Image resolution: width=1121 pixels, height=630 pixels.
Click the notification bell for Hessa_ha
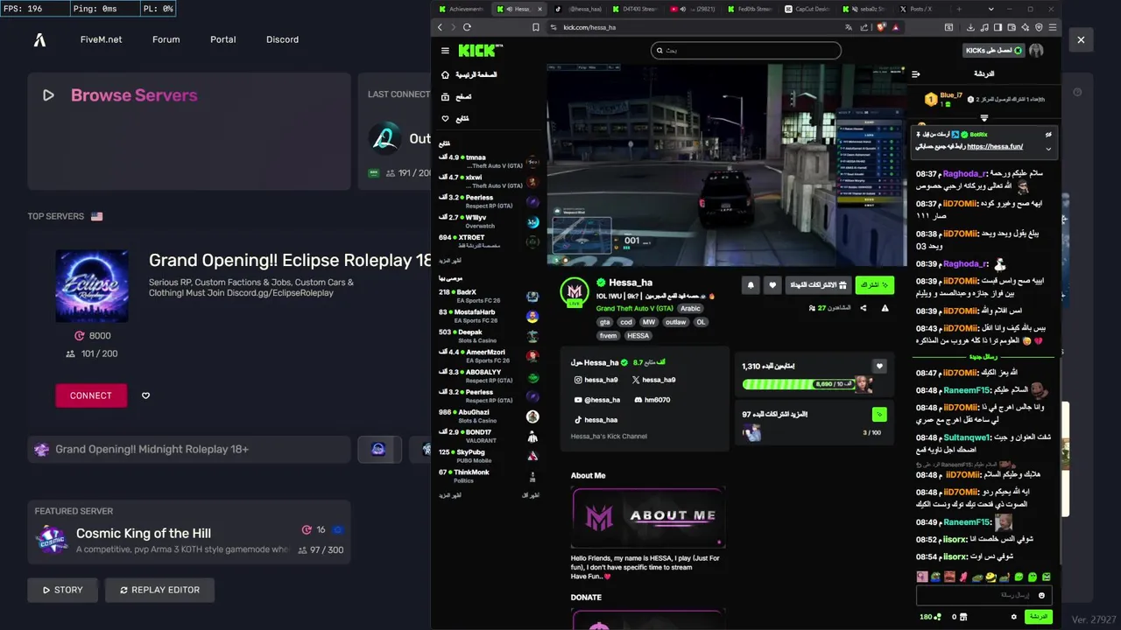(751, 284)
